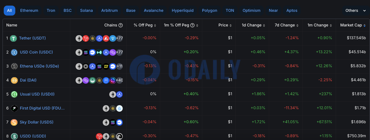Click Solana chain icon in Sky Dollar row

click(113, 122)
